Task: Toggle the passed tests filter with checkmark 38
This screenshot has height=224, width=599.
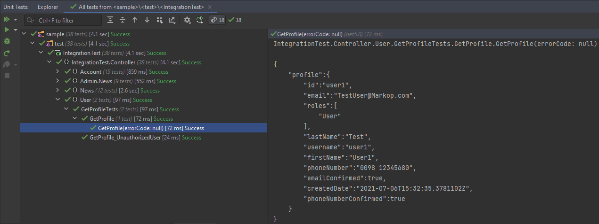Action: click(235, 20)
